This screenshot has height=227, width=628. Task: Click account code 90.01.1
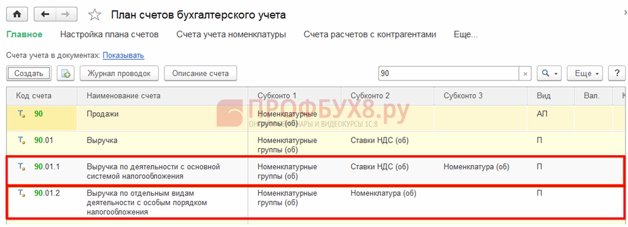point(47,166)
